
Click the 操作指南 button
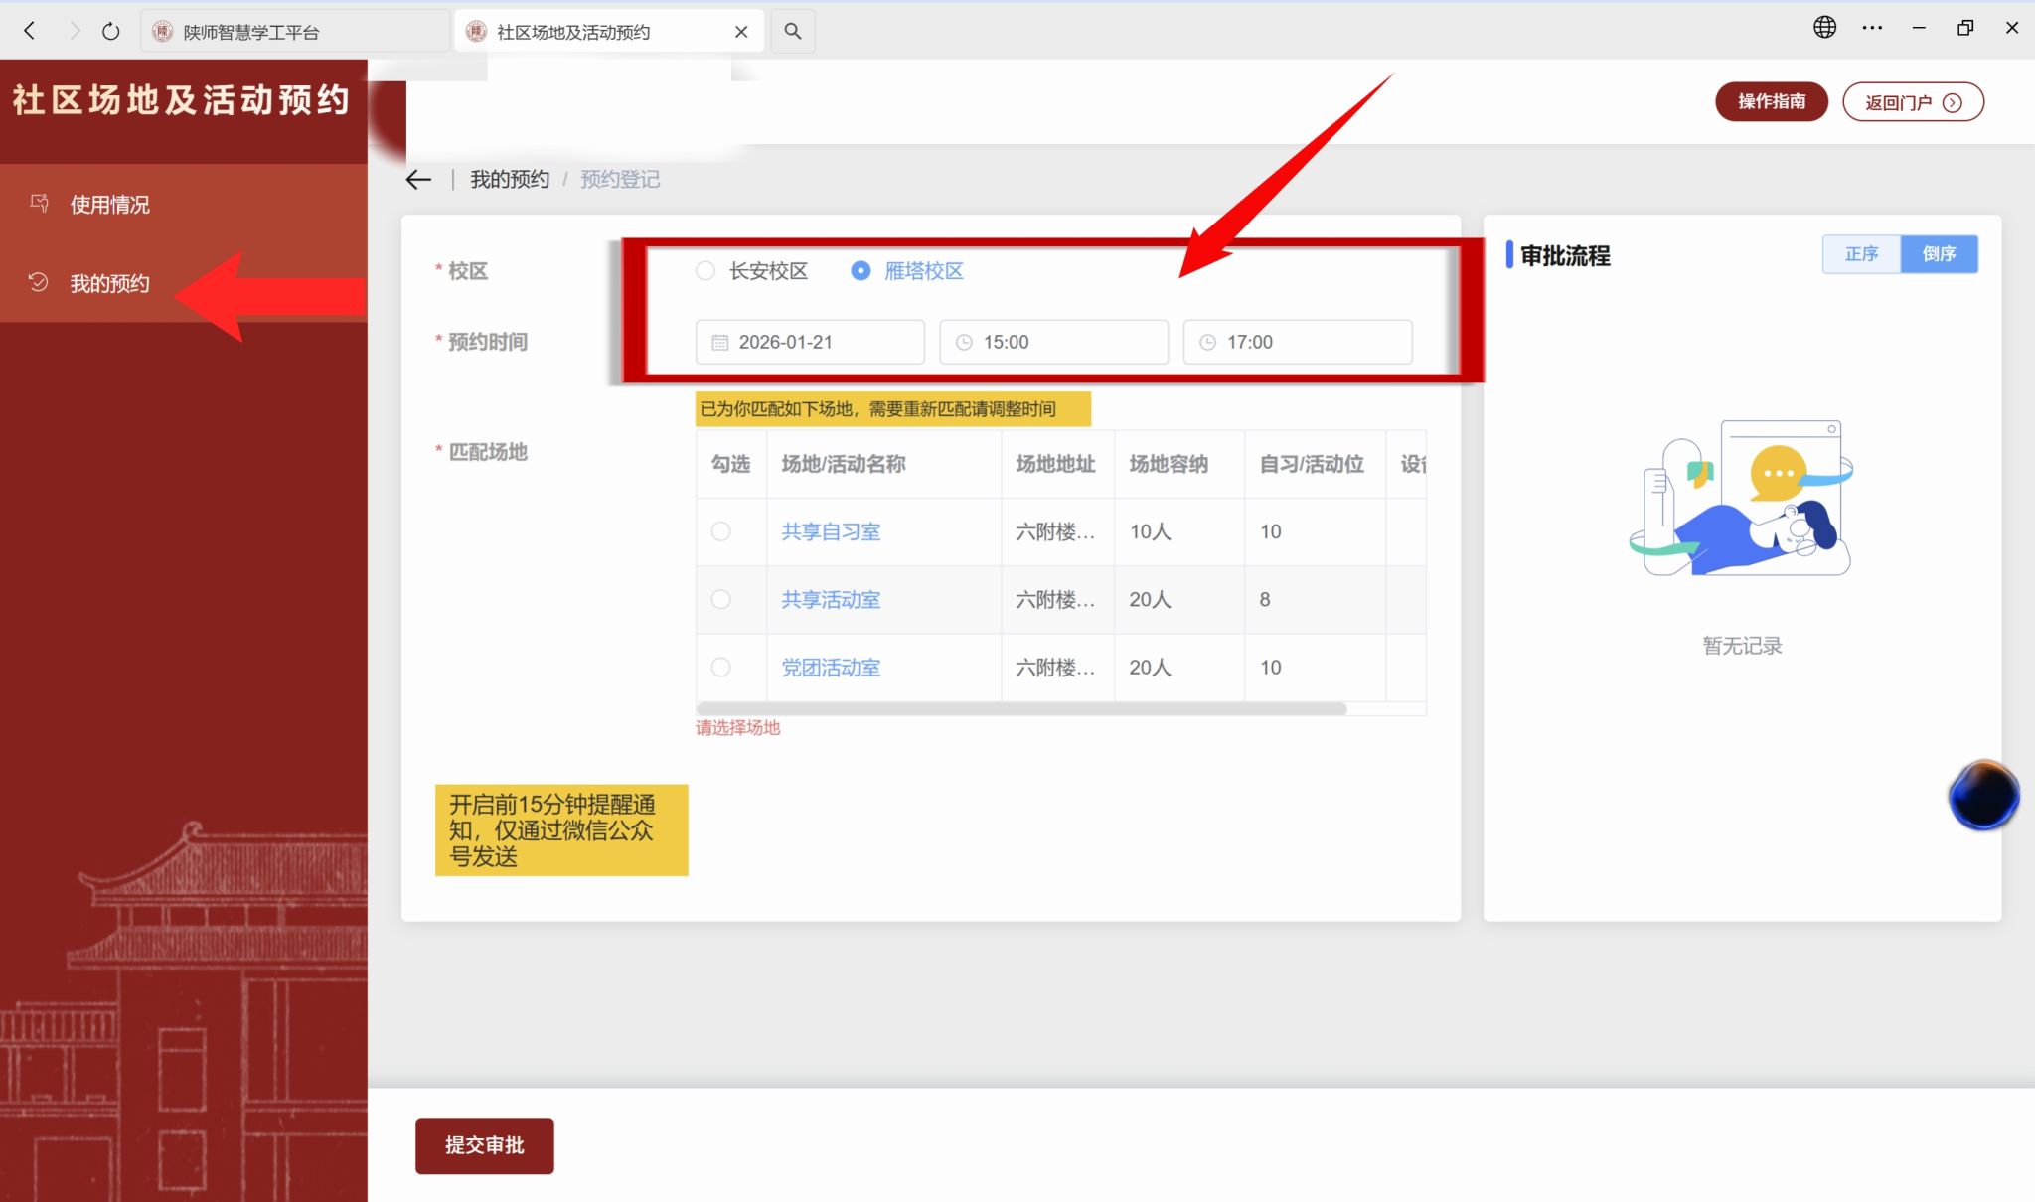(1771, 102)
